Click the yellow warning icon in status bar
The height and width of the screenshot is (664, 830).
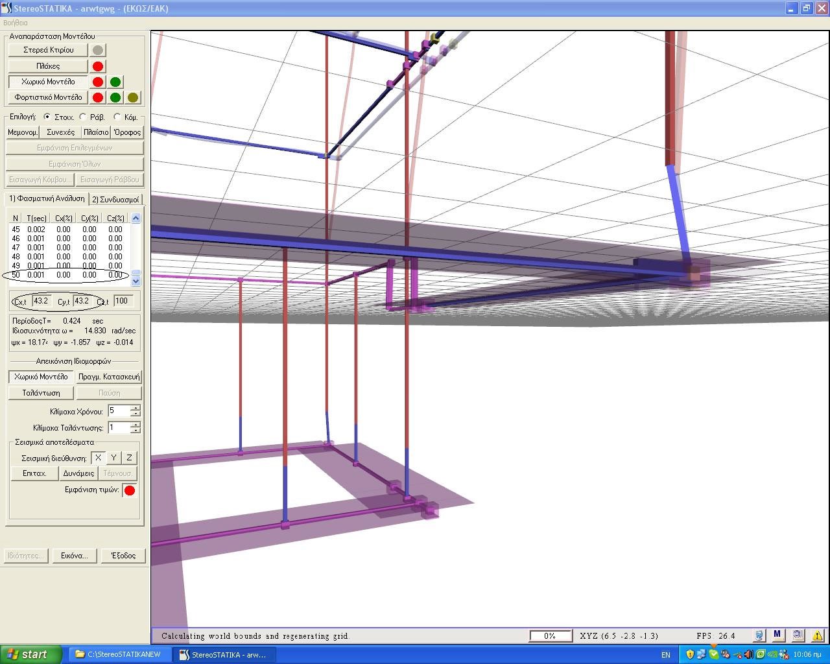817,635
